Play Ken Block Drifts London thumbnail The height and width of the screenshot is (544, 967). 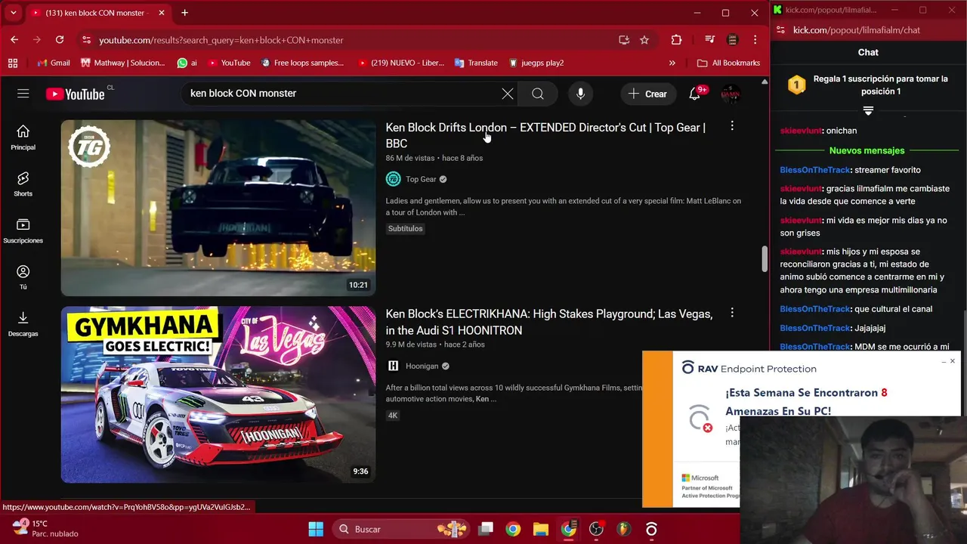[218, 208]
